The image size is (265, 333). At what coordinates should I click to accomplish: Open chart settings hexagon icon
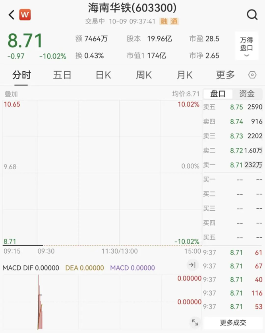(x=252, y=75)
